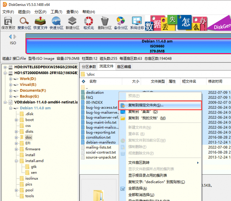Open the Tools (工具) menu
The width and height of the screenshot is (231, 201).
[57, 12]
